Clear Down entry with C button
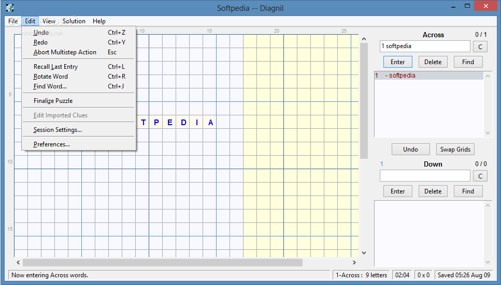This screenshot has width=501, height=285. (x=480, y=176)
